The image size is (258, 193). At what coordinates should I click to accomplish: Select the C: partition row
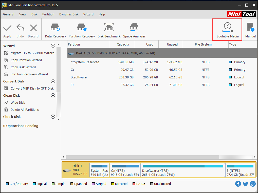pyautogui.click(x=162, y=70)
